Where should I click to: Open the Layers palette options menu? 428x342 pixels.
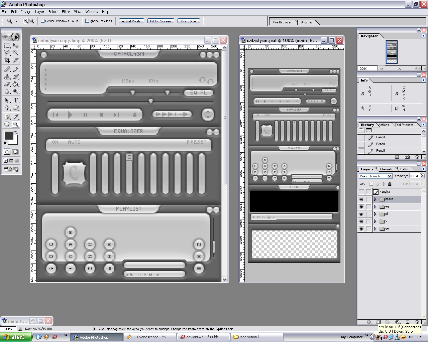pos(424,169)
